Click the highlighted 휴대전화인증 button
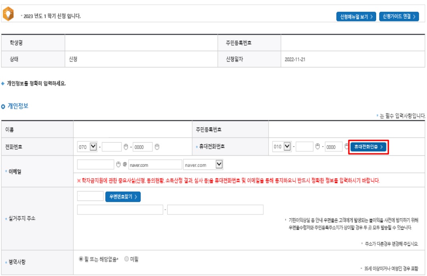 pos(368,146)
